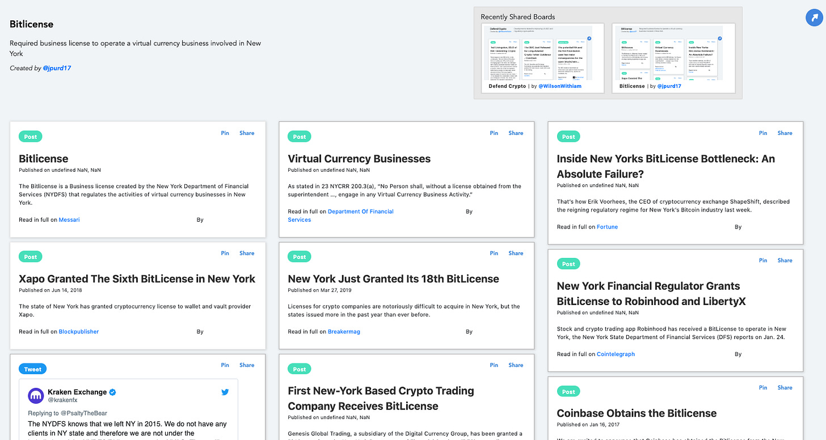
Task: Click the Kraken Exchange account name
Action: pyautogui.click(x=77, y=392)
